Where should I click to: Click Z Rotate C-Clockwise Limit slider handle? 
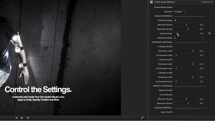point(176,82)
